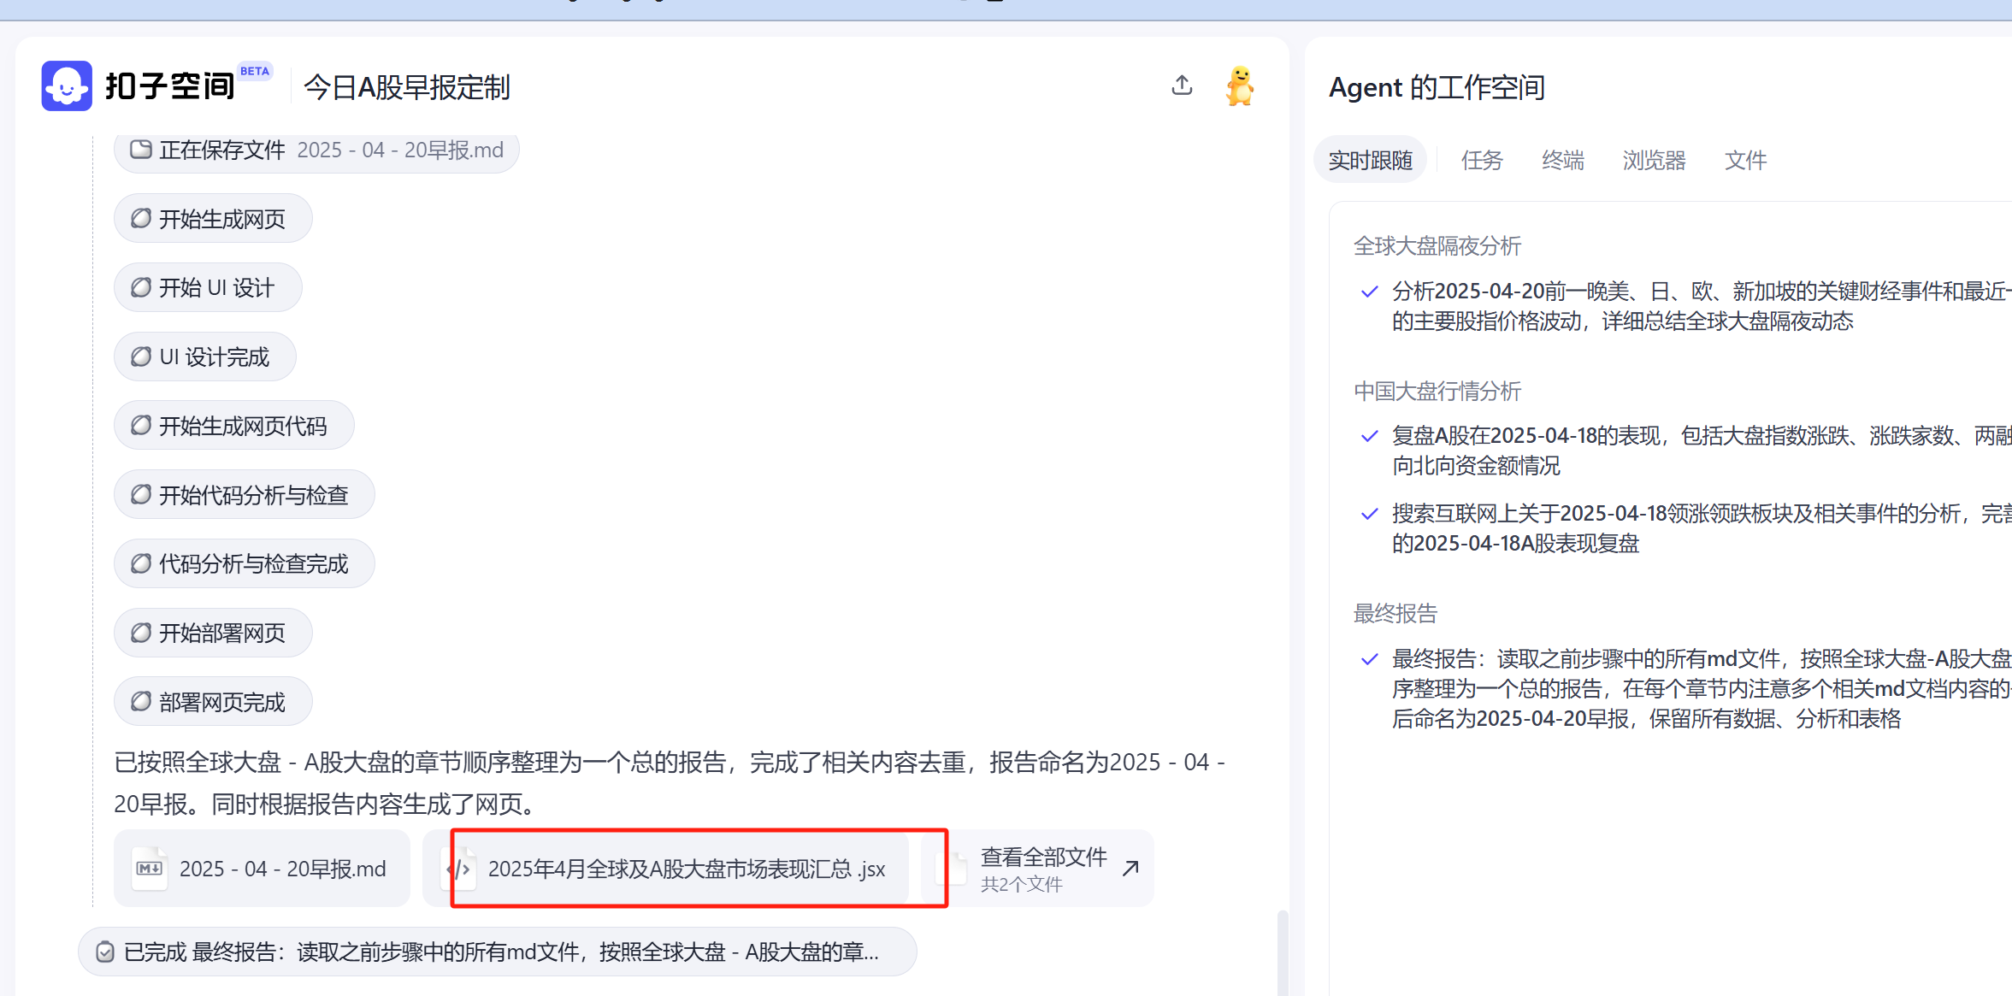Click the checkmark beside 复盘A股在2025-04-18的表现

pos(1369,436)
